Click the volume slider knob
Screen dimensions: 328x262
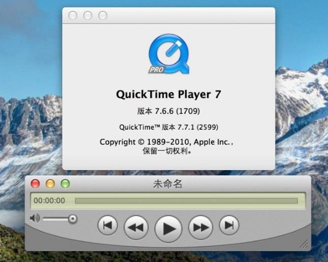(x=73, y=219)
